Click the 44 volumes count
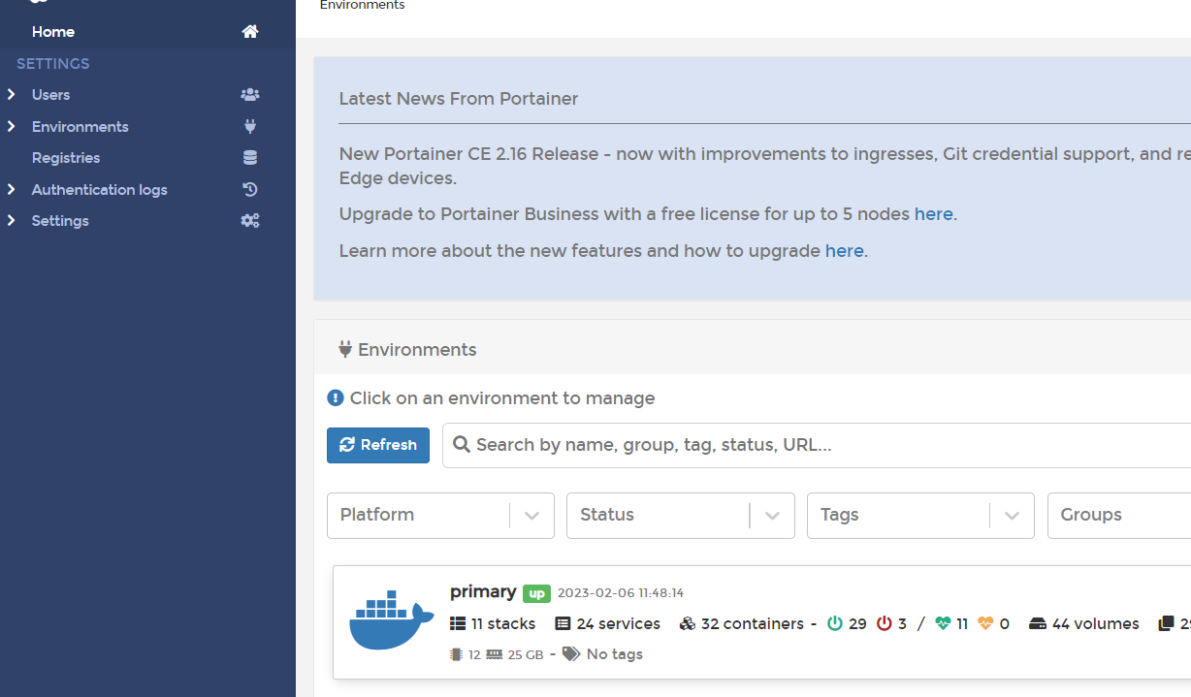1191x697 pixels. (x=1096, y=623)
